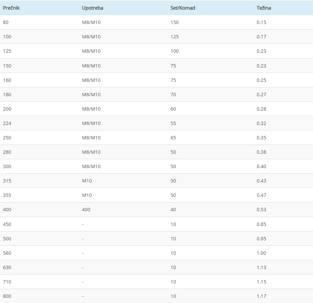Select the 400 value in Upotreba column
The height and width of the screenshot is (303, 313).
tap(86, 209)
